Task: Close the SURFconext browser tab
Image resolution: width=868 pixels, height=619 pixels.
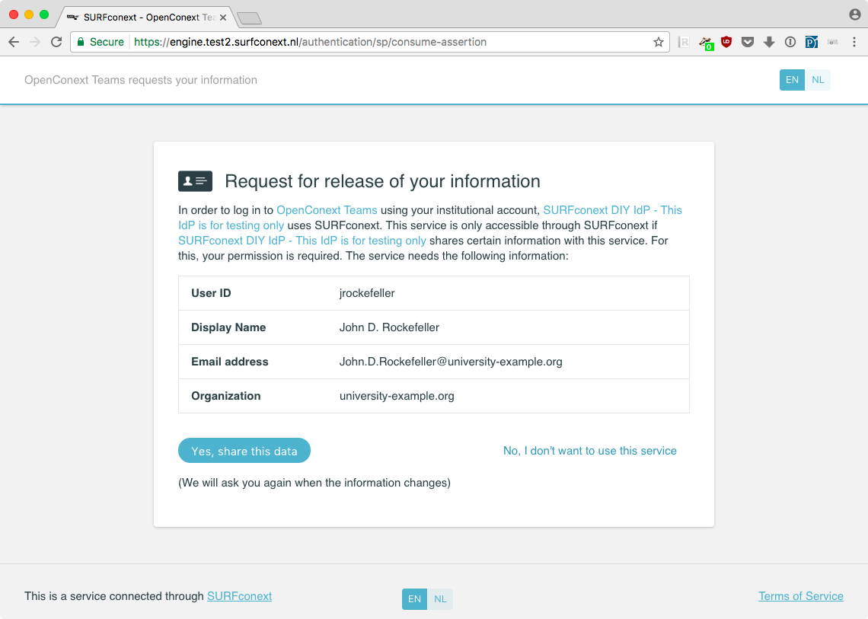Action: pyautogui.click(x=222, y=18)
